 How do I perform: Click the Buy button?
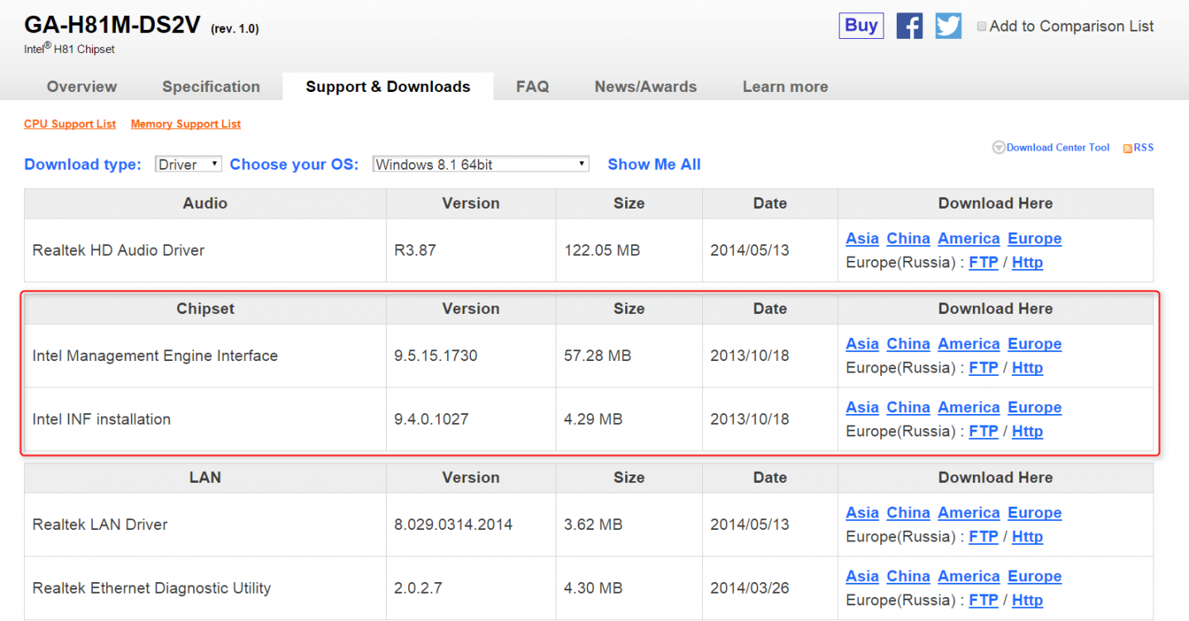coord(861,26)
